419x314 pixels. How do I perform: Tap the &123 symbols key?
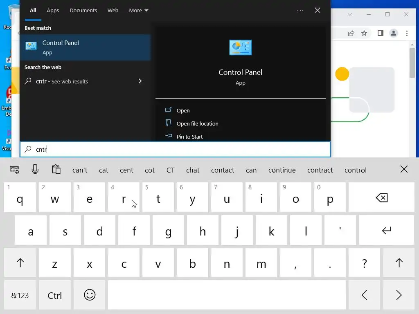point(20,295)
